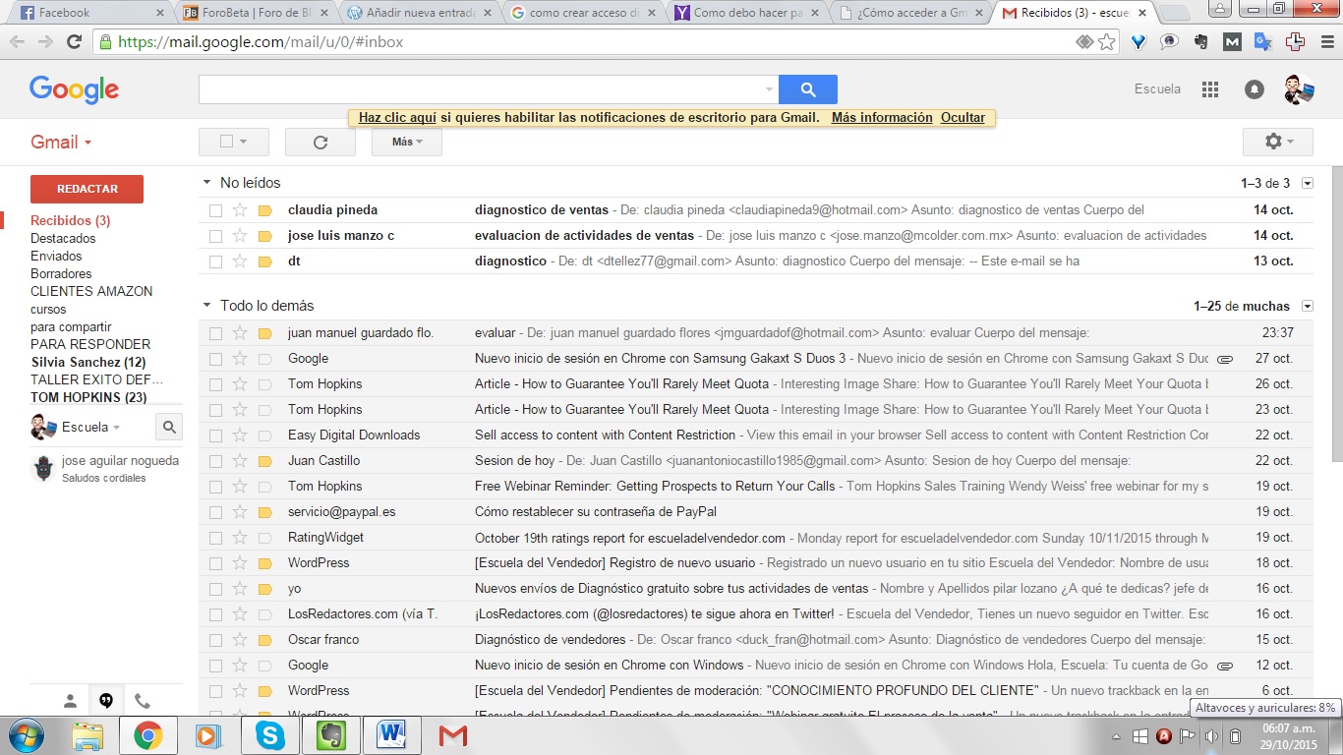Open jose aguilar nogueda chat contact

point(106,469)
